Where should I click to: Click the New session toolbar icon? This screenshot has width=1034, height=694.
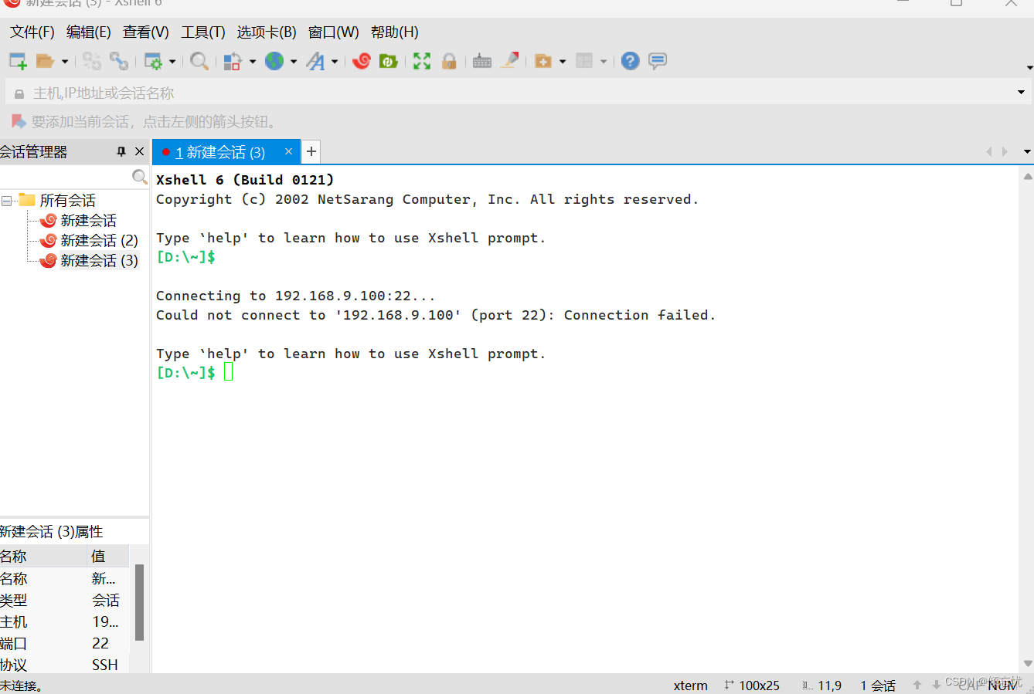(x=18, y=61)
